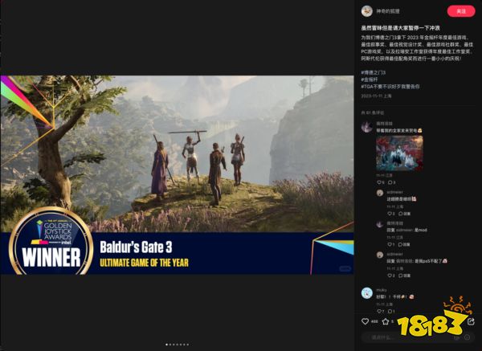Focus the comment input box
Screen dimensions: 482x351
(418, 337)
